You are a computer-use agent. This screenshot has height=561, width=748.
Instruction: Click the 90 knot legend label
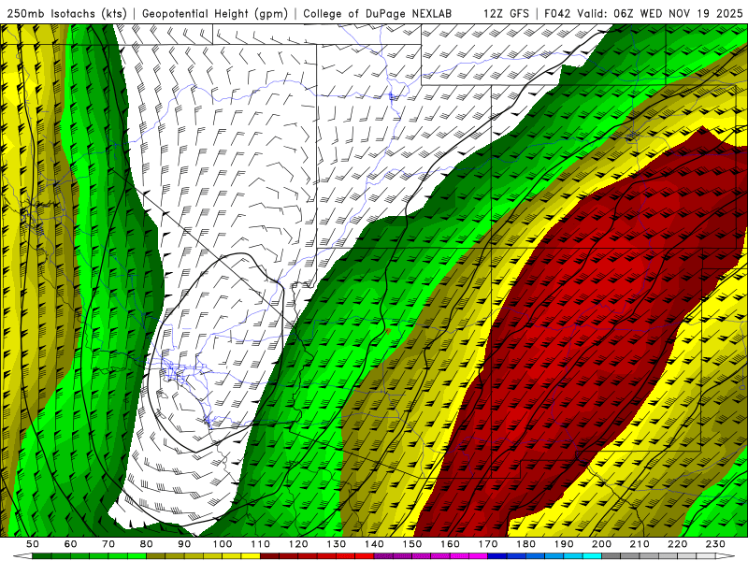[184, 544]
